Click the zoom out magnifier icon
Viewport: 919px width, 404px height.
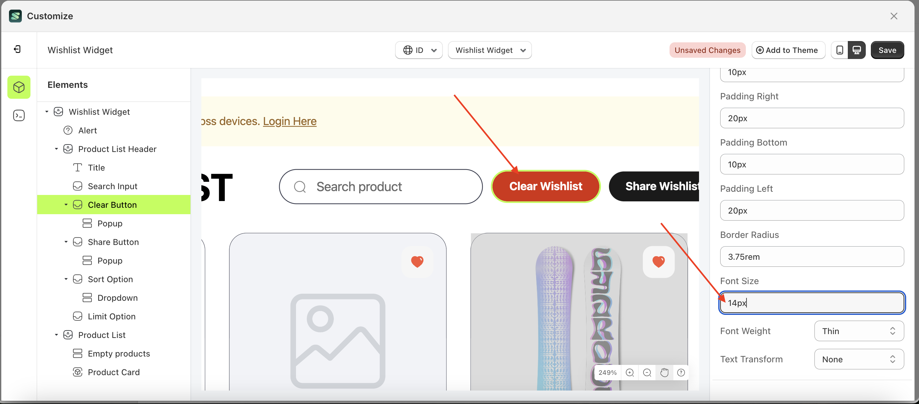647,373
